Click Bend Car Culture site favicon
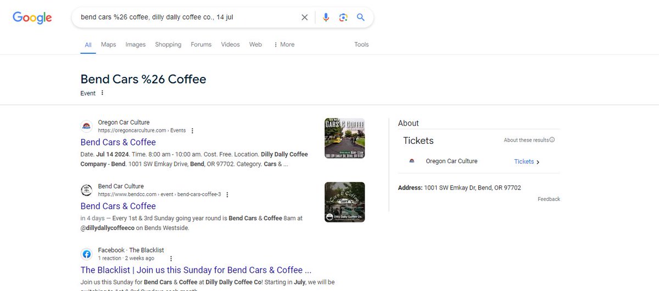 [x=86, y=190]
